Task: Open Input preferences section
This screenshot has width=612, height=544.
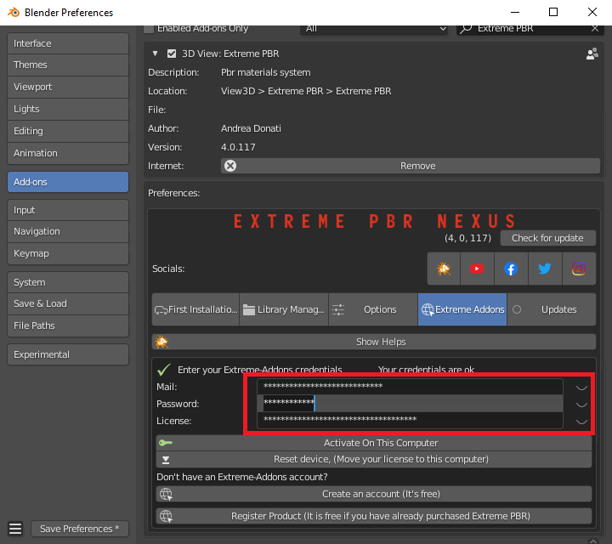Action: point(68,210)
